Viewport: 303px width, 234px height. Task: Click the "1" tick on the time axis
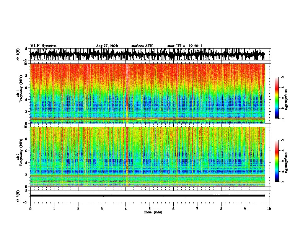coord(54,209)
